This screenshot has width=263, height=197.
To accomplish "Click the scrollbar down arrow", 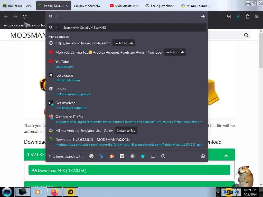I will [x=261, y=184].
